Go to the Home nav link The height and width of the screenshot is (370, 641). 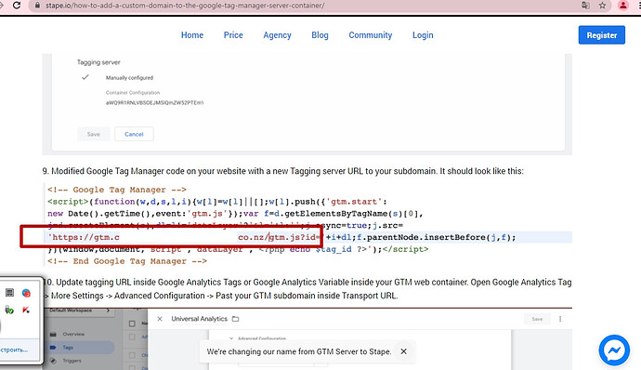pyautogui.click(x=192, y=35)
